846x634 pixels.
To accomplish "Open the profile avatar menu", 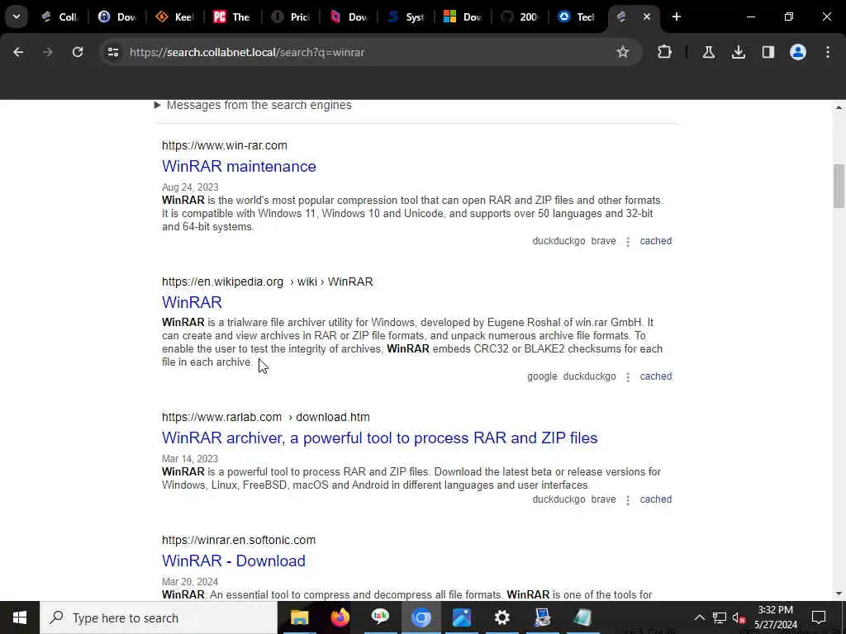I will click(797, 52).
